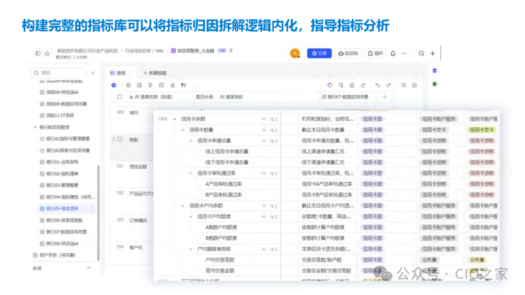Click 新建视图 to add a view
525x295 pixels.
pyautogui.click(x=155, y=73)
